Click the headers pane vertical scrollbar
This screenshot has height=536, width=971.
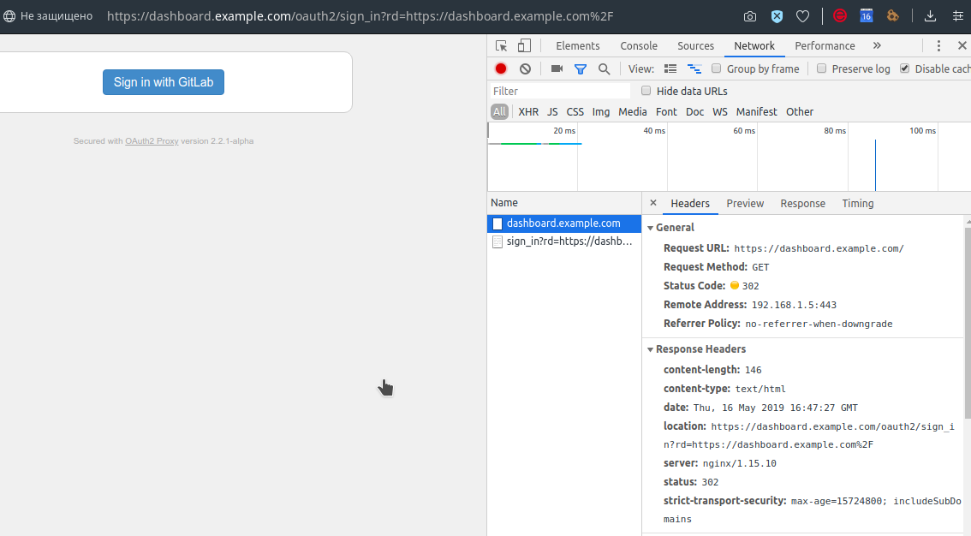(x=968, y=322)
